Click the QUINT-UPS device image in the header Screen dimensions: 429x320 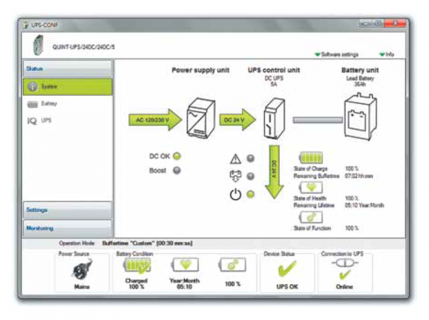pyautogui.click(x=38, y=45)
